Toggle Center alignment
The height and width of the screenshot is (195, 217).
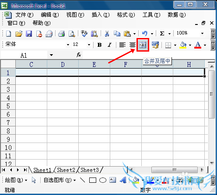point(133,45)
